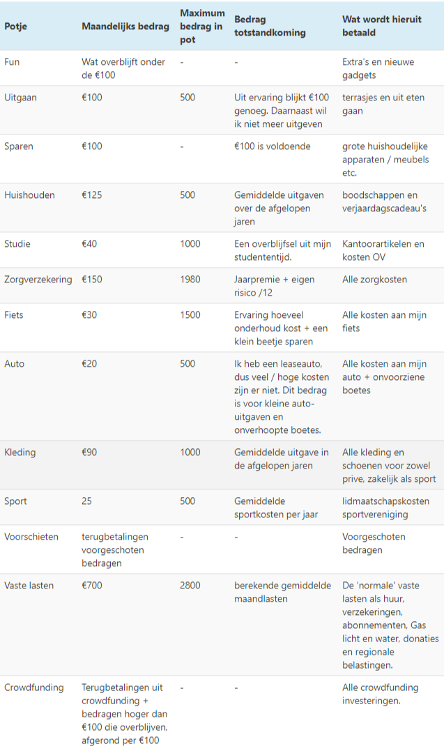Click the Sport row label
The height and width of the screenshot is (746, 444).
[16, 501]
